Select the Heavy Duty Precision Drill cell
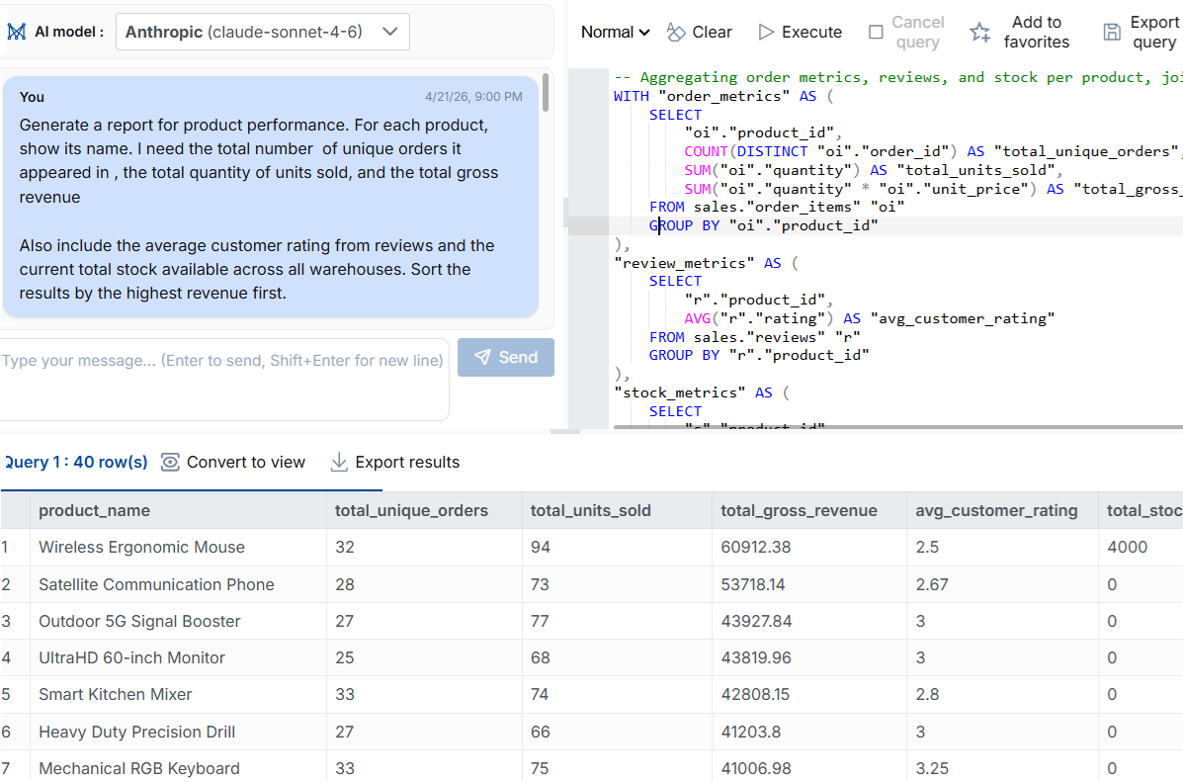The image size is (1183, 782). tap(178, 732)
